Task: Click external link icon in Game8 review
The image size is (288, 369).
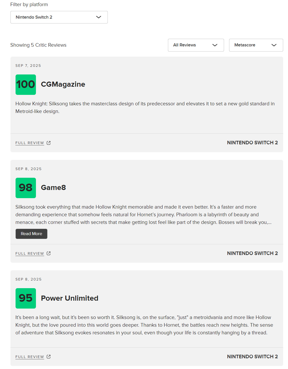Action: (49, 253)
